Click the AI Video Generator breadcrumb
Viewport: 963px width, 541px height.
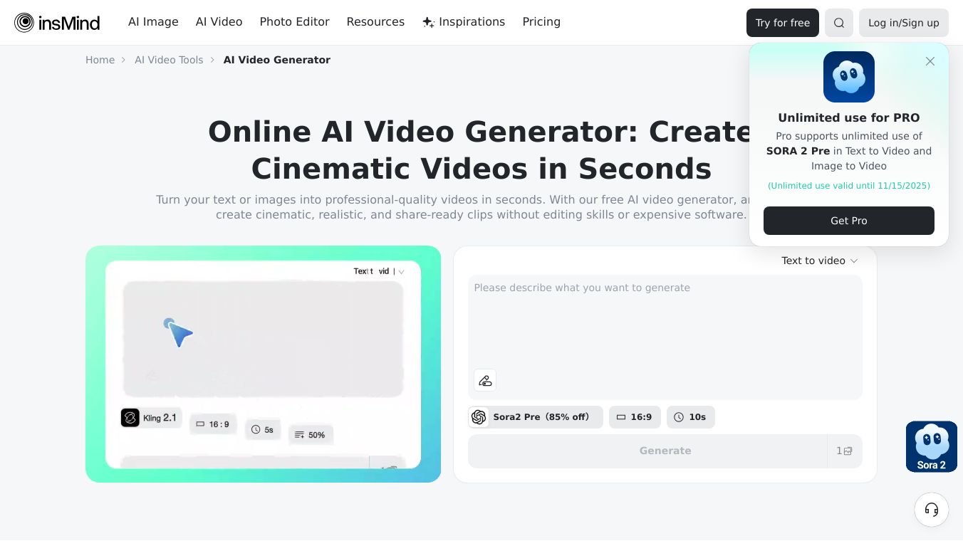[x=277, y=60]
